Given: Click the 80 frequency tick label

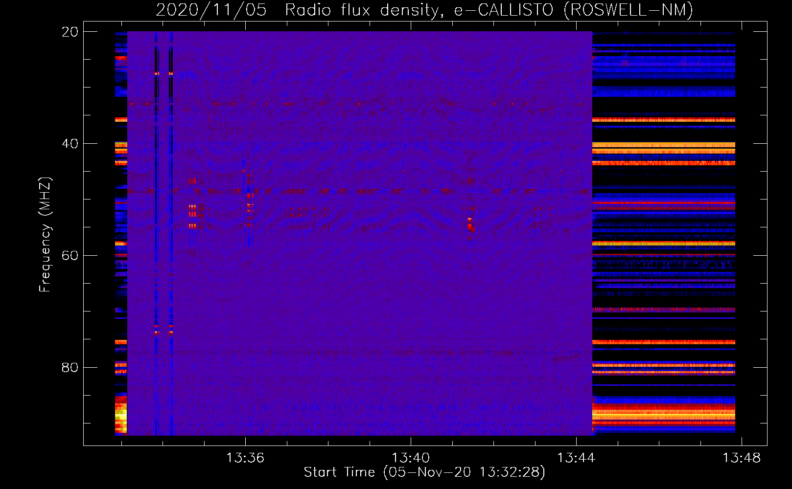Looking at the screenshot, I should point(70,367).
